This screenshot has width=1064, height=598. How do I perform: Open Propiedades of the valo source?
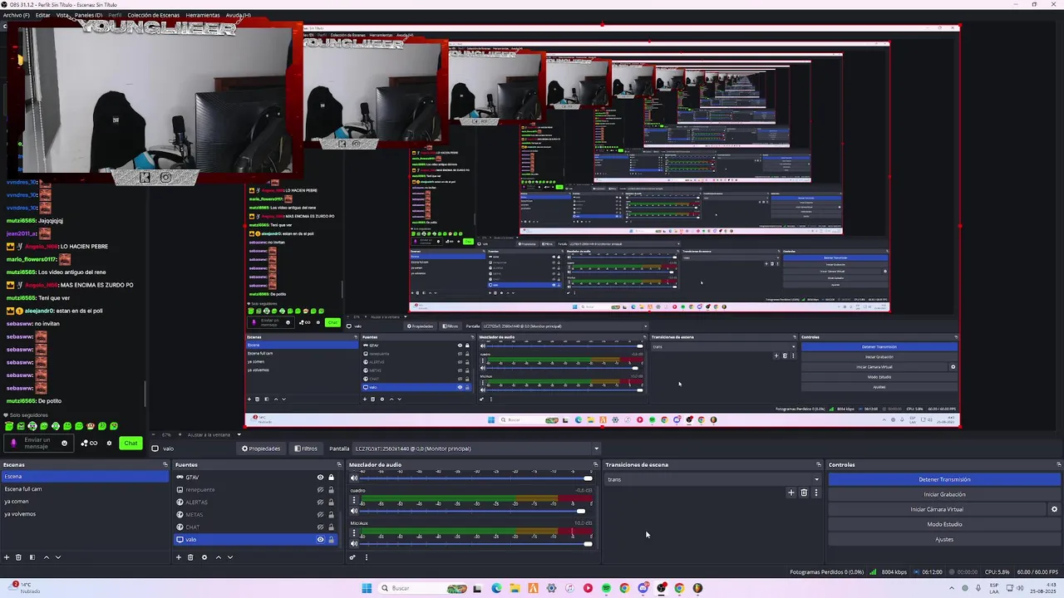(261, 448)
